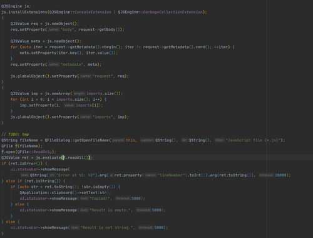Click the "Result is not string." message
This screenshot has width=313, height=238.
[106, 228]
